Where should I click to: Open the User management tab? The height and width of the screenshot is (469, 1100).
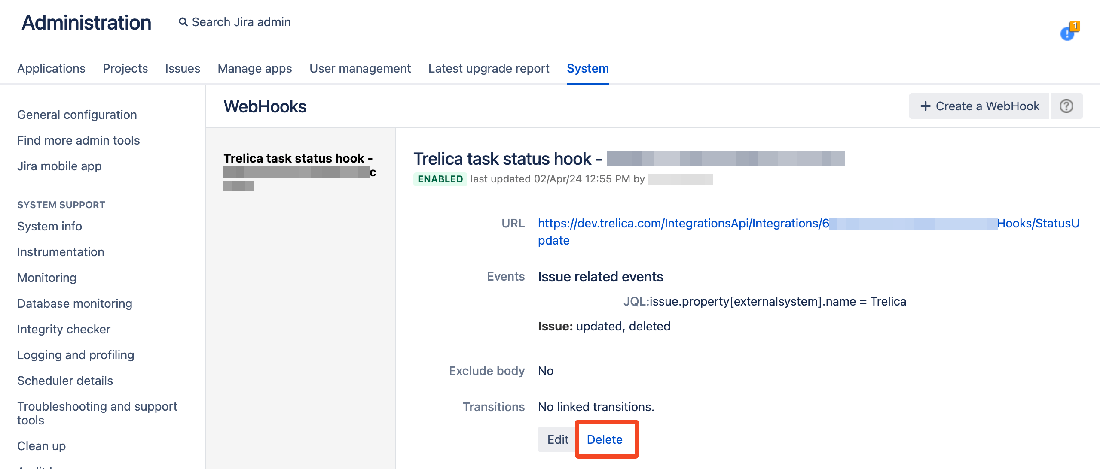(360, 68)
